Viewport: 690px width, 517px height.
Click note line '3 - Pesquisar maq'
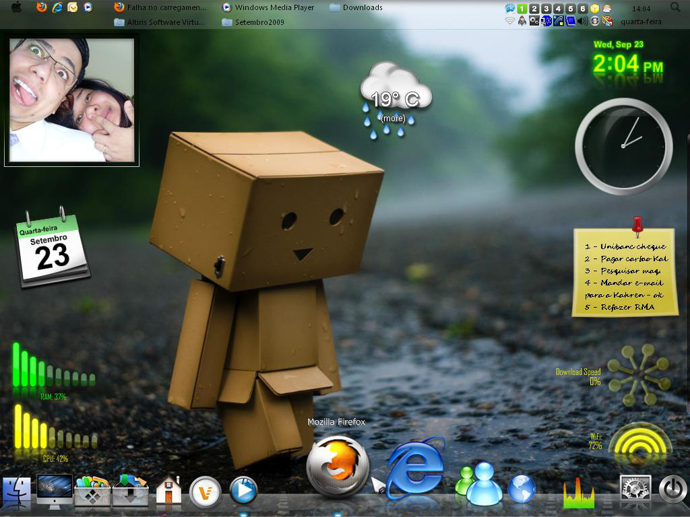point(622,271)
